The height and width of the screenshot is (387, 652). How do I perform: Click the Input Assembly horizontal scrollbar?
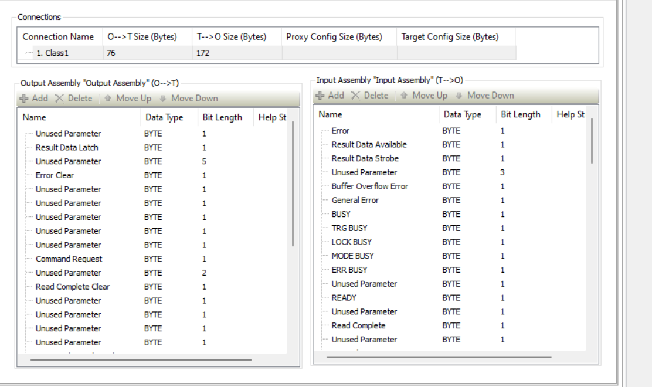click(439, 357)
